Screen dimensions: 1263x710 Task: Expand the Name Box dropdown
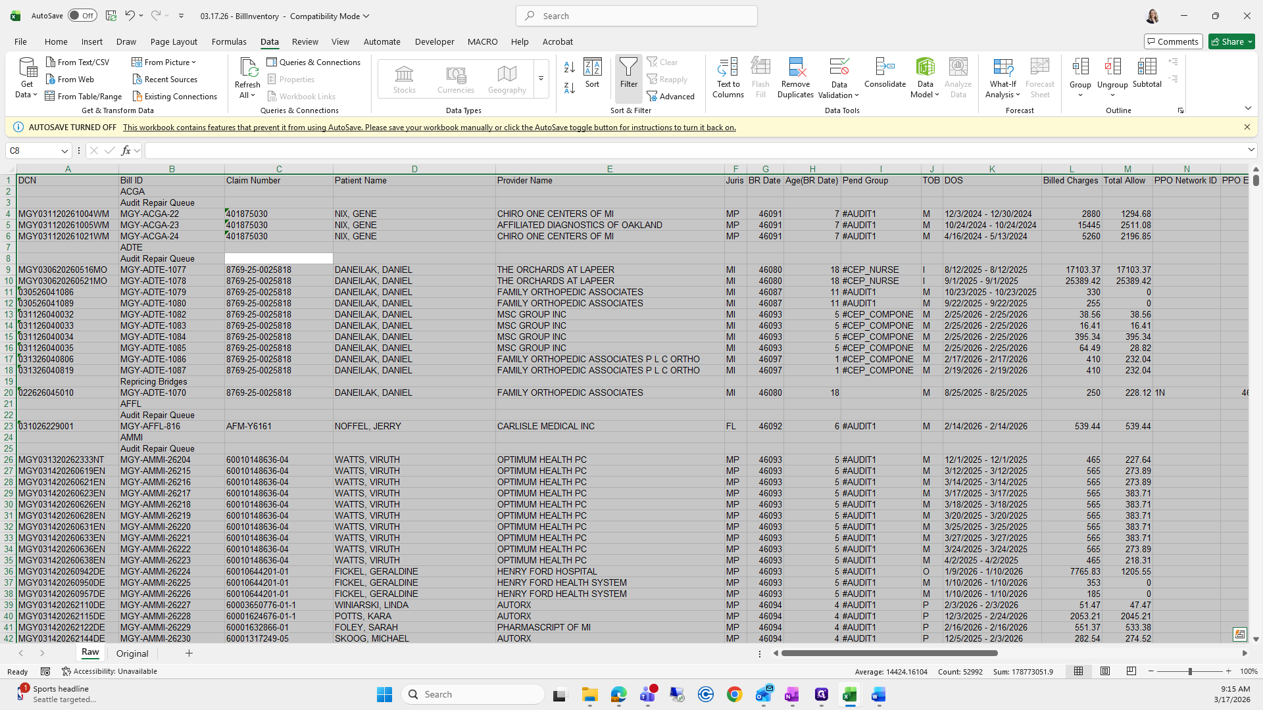tap(64, 151)
